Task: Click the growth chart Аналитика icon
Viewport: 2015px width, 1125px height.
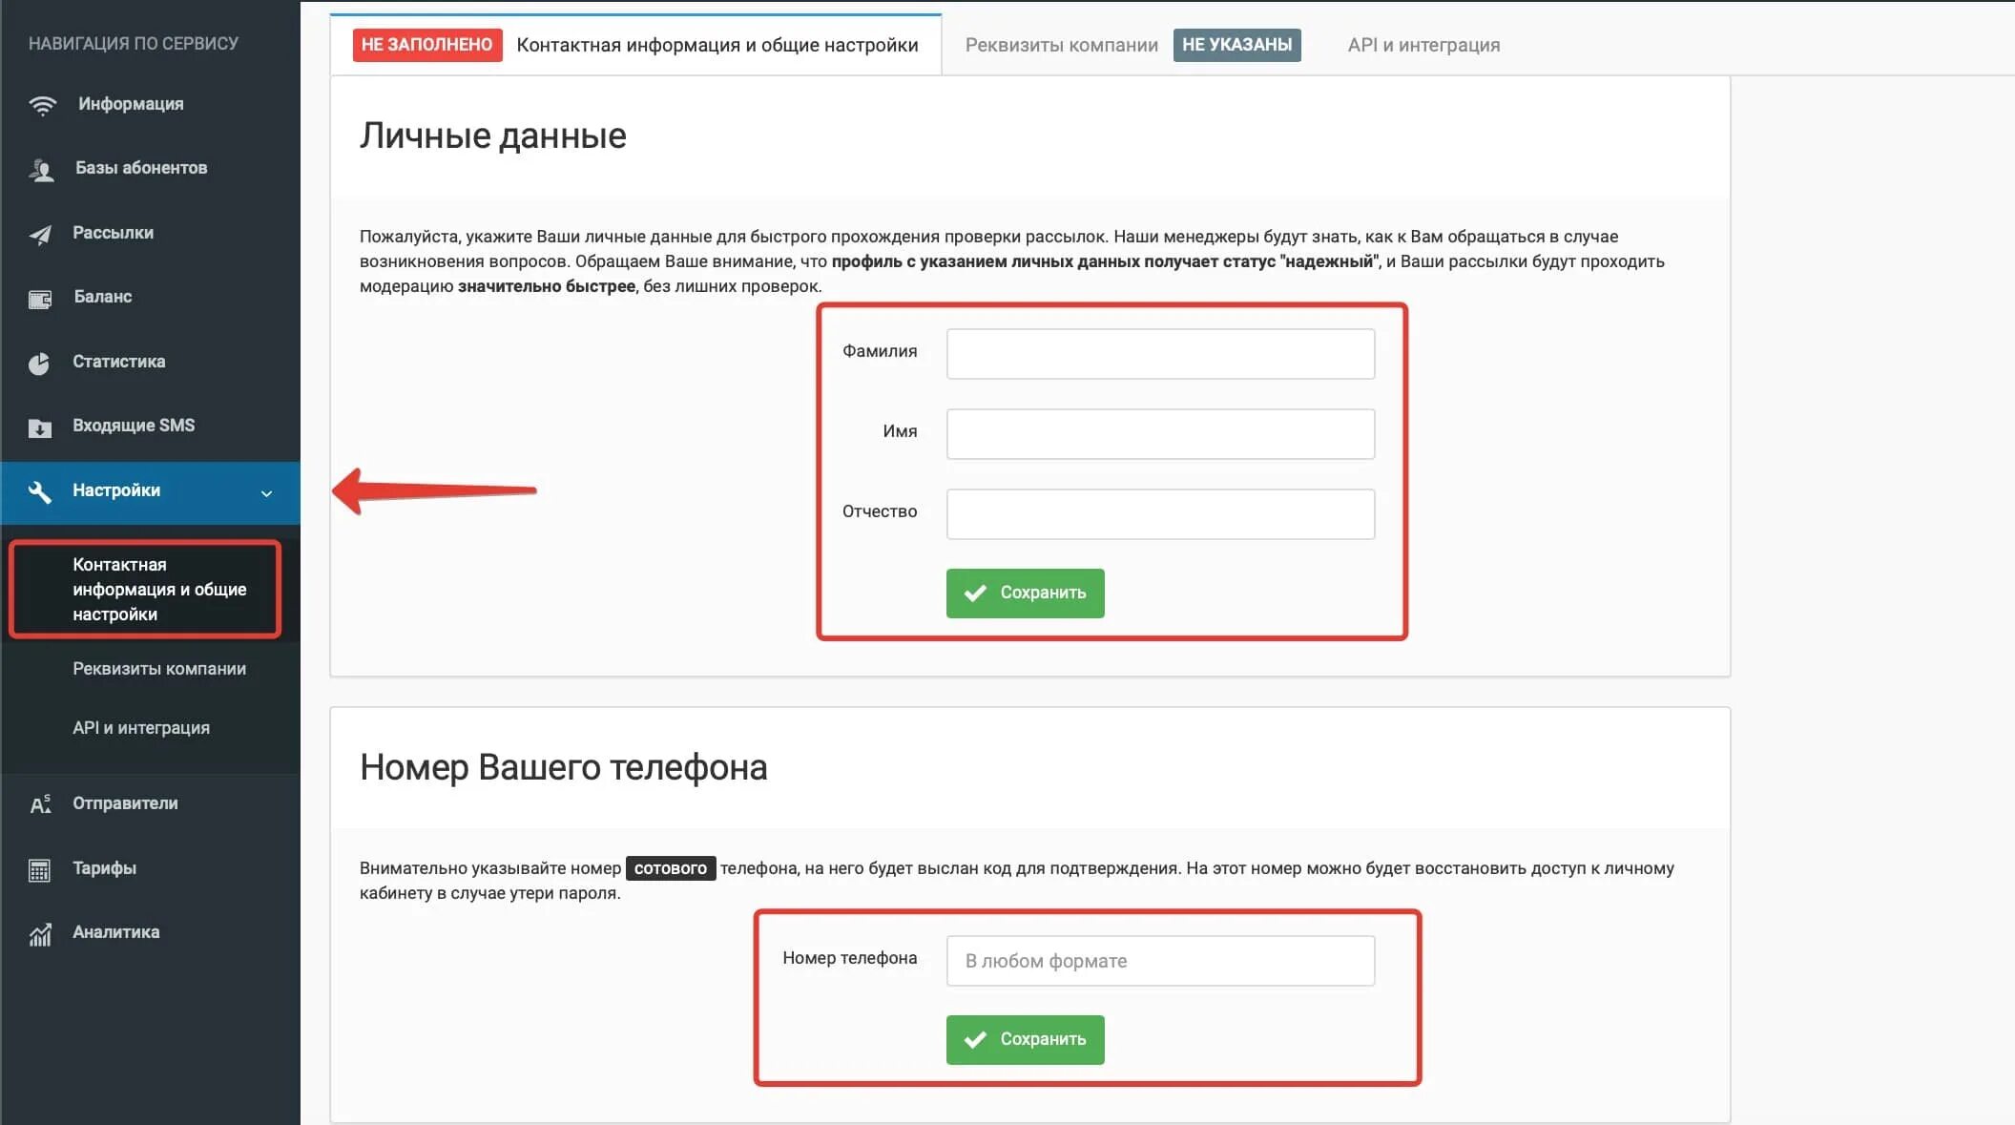Action: tap(40, 934)
